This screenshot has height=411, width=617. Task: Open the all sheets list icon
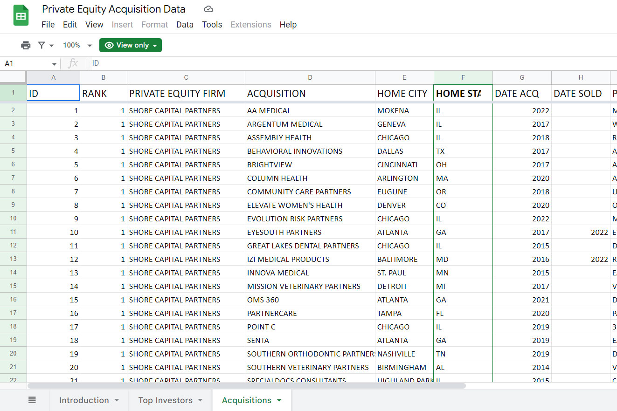(32, 400)
